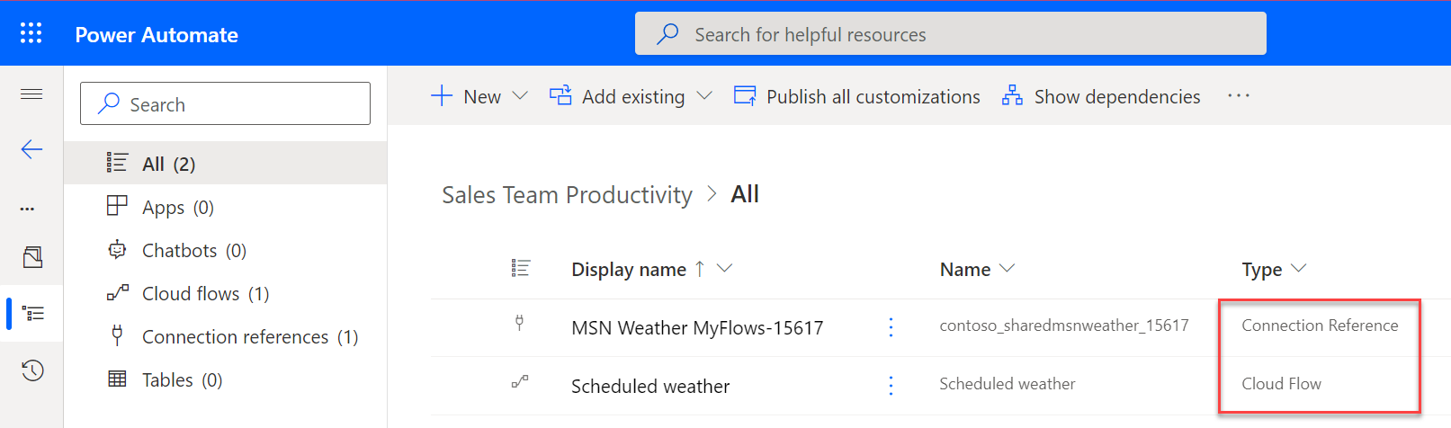Open more options for MSN Weather MyFlows-15617
The height and width of the screenshot is (428, 1451).
click(891, 327)
